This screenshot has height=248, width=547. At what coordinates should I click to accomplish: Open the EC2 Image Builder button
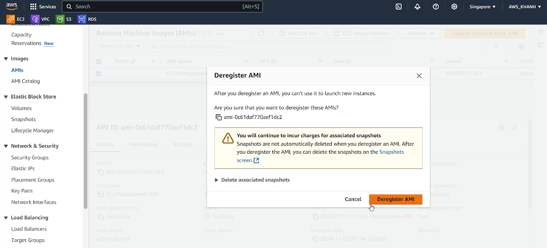[362, 33]
